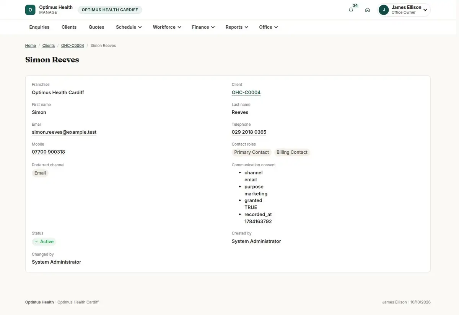
Task: Expand the Schedule menu
Action: pos(129,27)
